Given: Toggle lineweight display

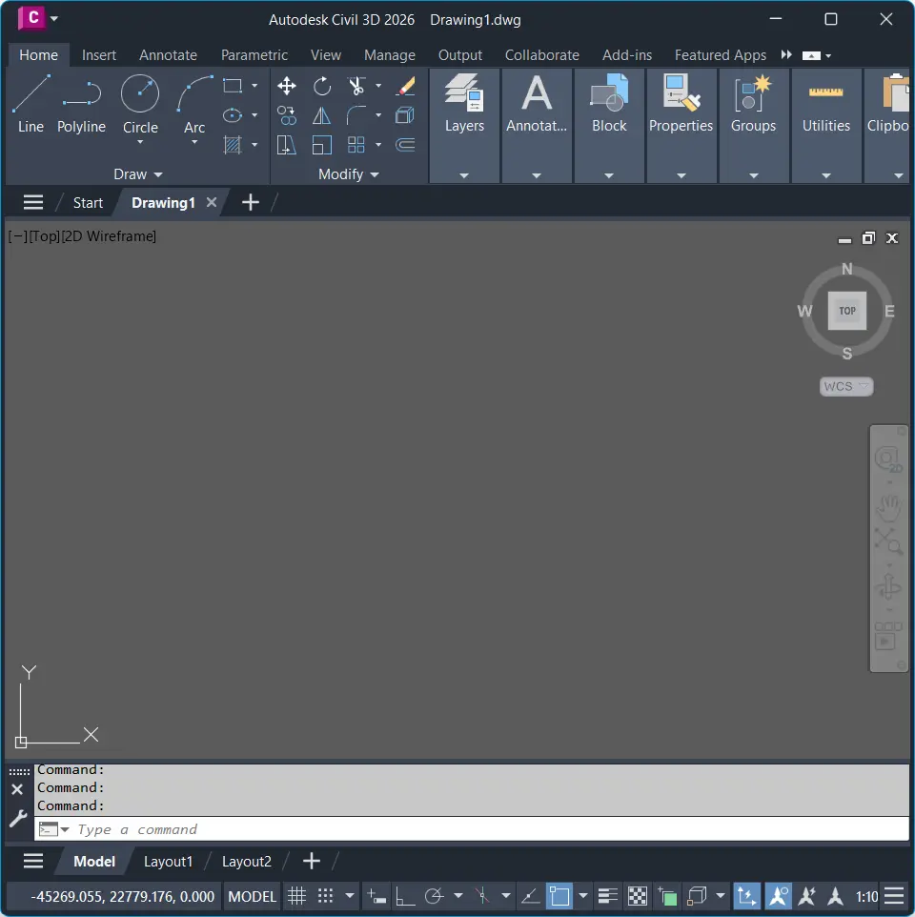Looking at the screenshot, I should tap(608, 896).
